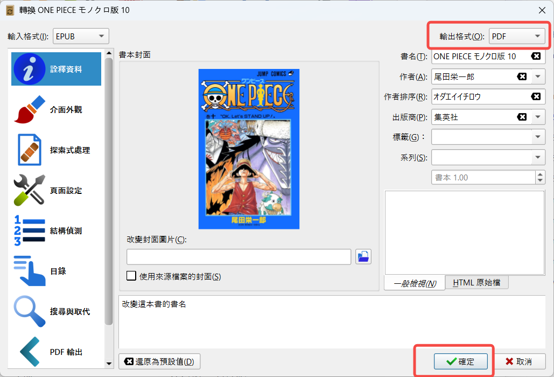Image resolution: width=554 pixels, height=377 pixels.
Task: Expand the 系列 series dropdown
Action: tap(538, 157)
